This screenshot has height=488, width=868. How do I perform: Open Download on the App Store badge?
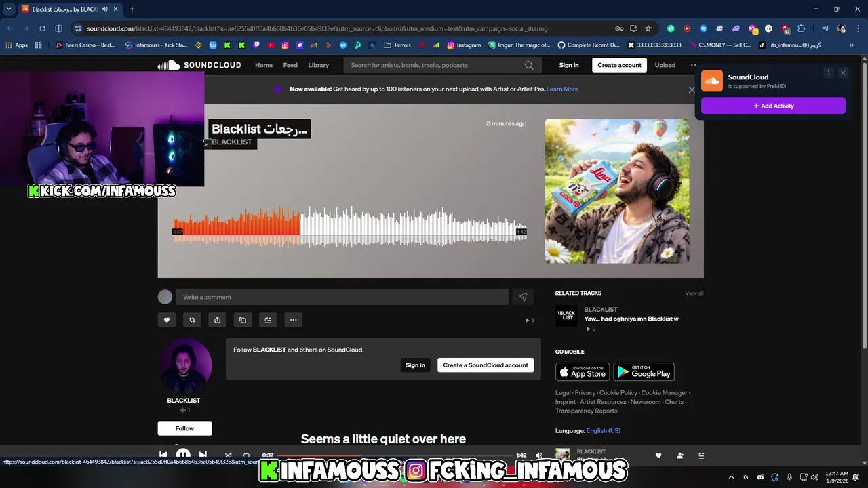point(583,372)
